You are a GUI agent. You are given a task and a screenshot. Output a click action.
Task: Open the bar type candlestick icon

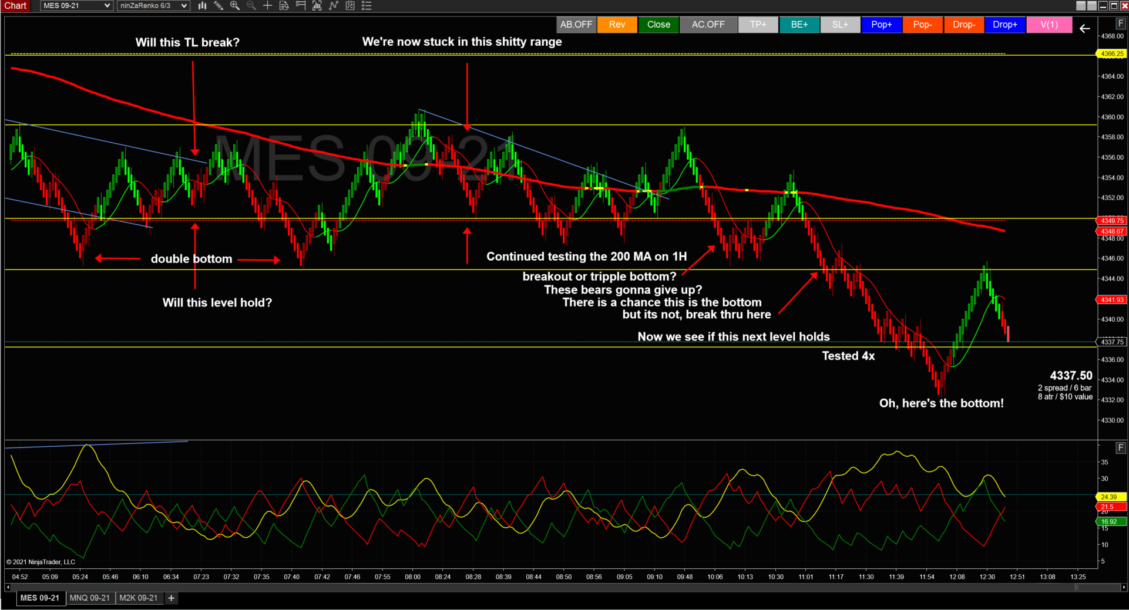[202, 6]
